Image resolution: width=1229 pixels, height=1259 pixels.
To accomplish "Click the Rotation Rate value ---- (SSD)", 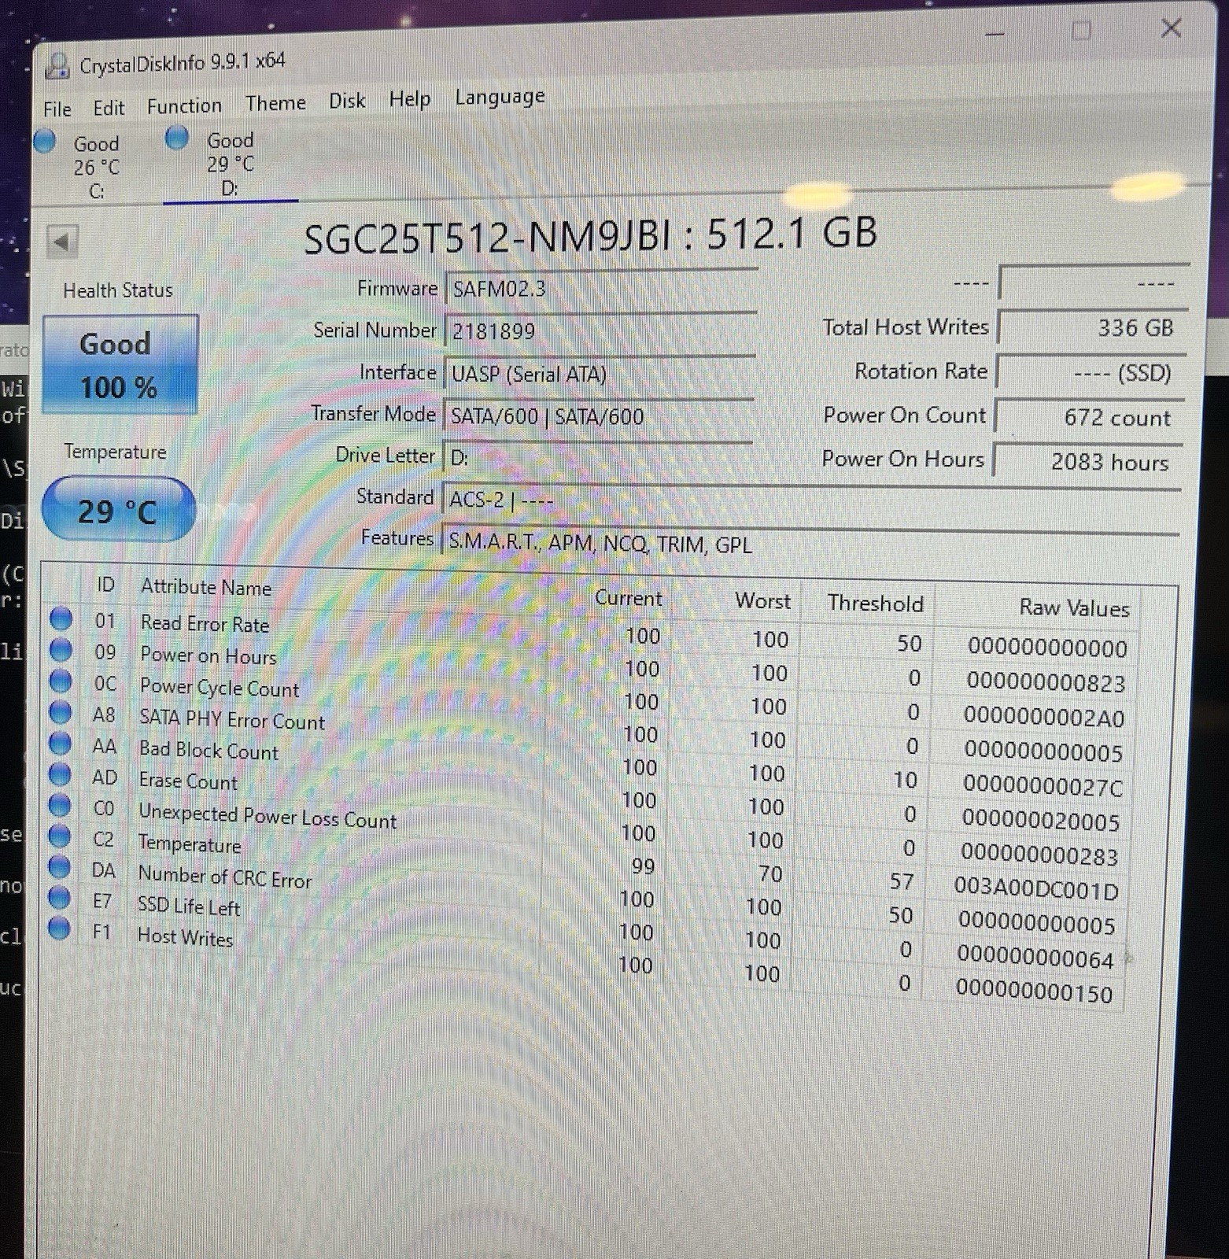I will tap(1091, 372).
